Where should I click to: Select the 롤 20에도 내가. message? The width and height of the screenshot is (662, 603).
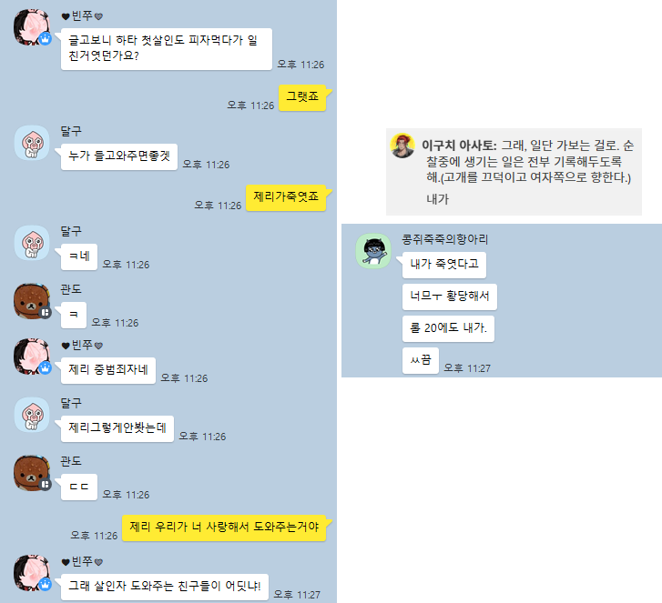[448, 328]
